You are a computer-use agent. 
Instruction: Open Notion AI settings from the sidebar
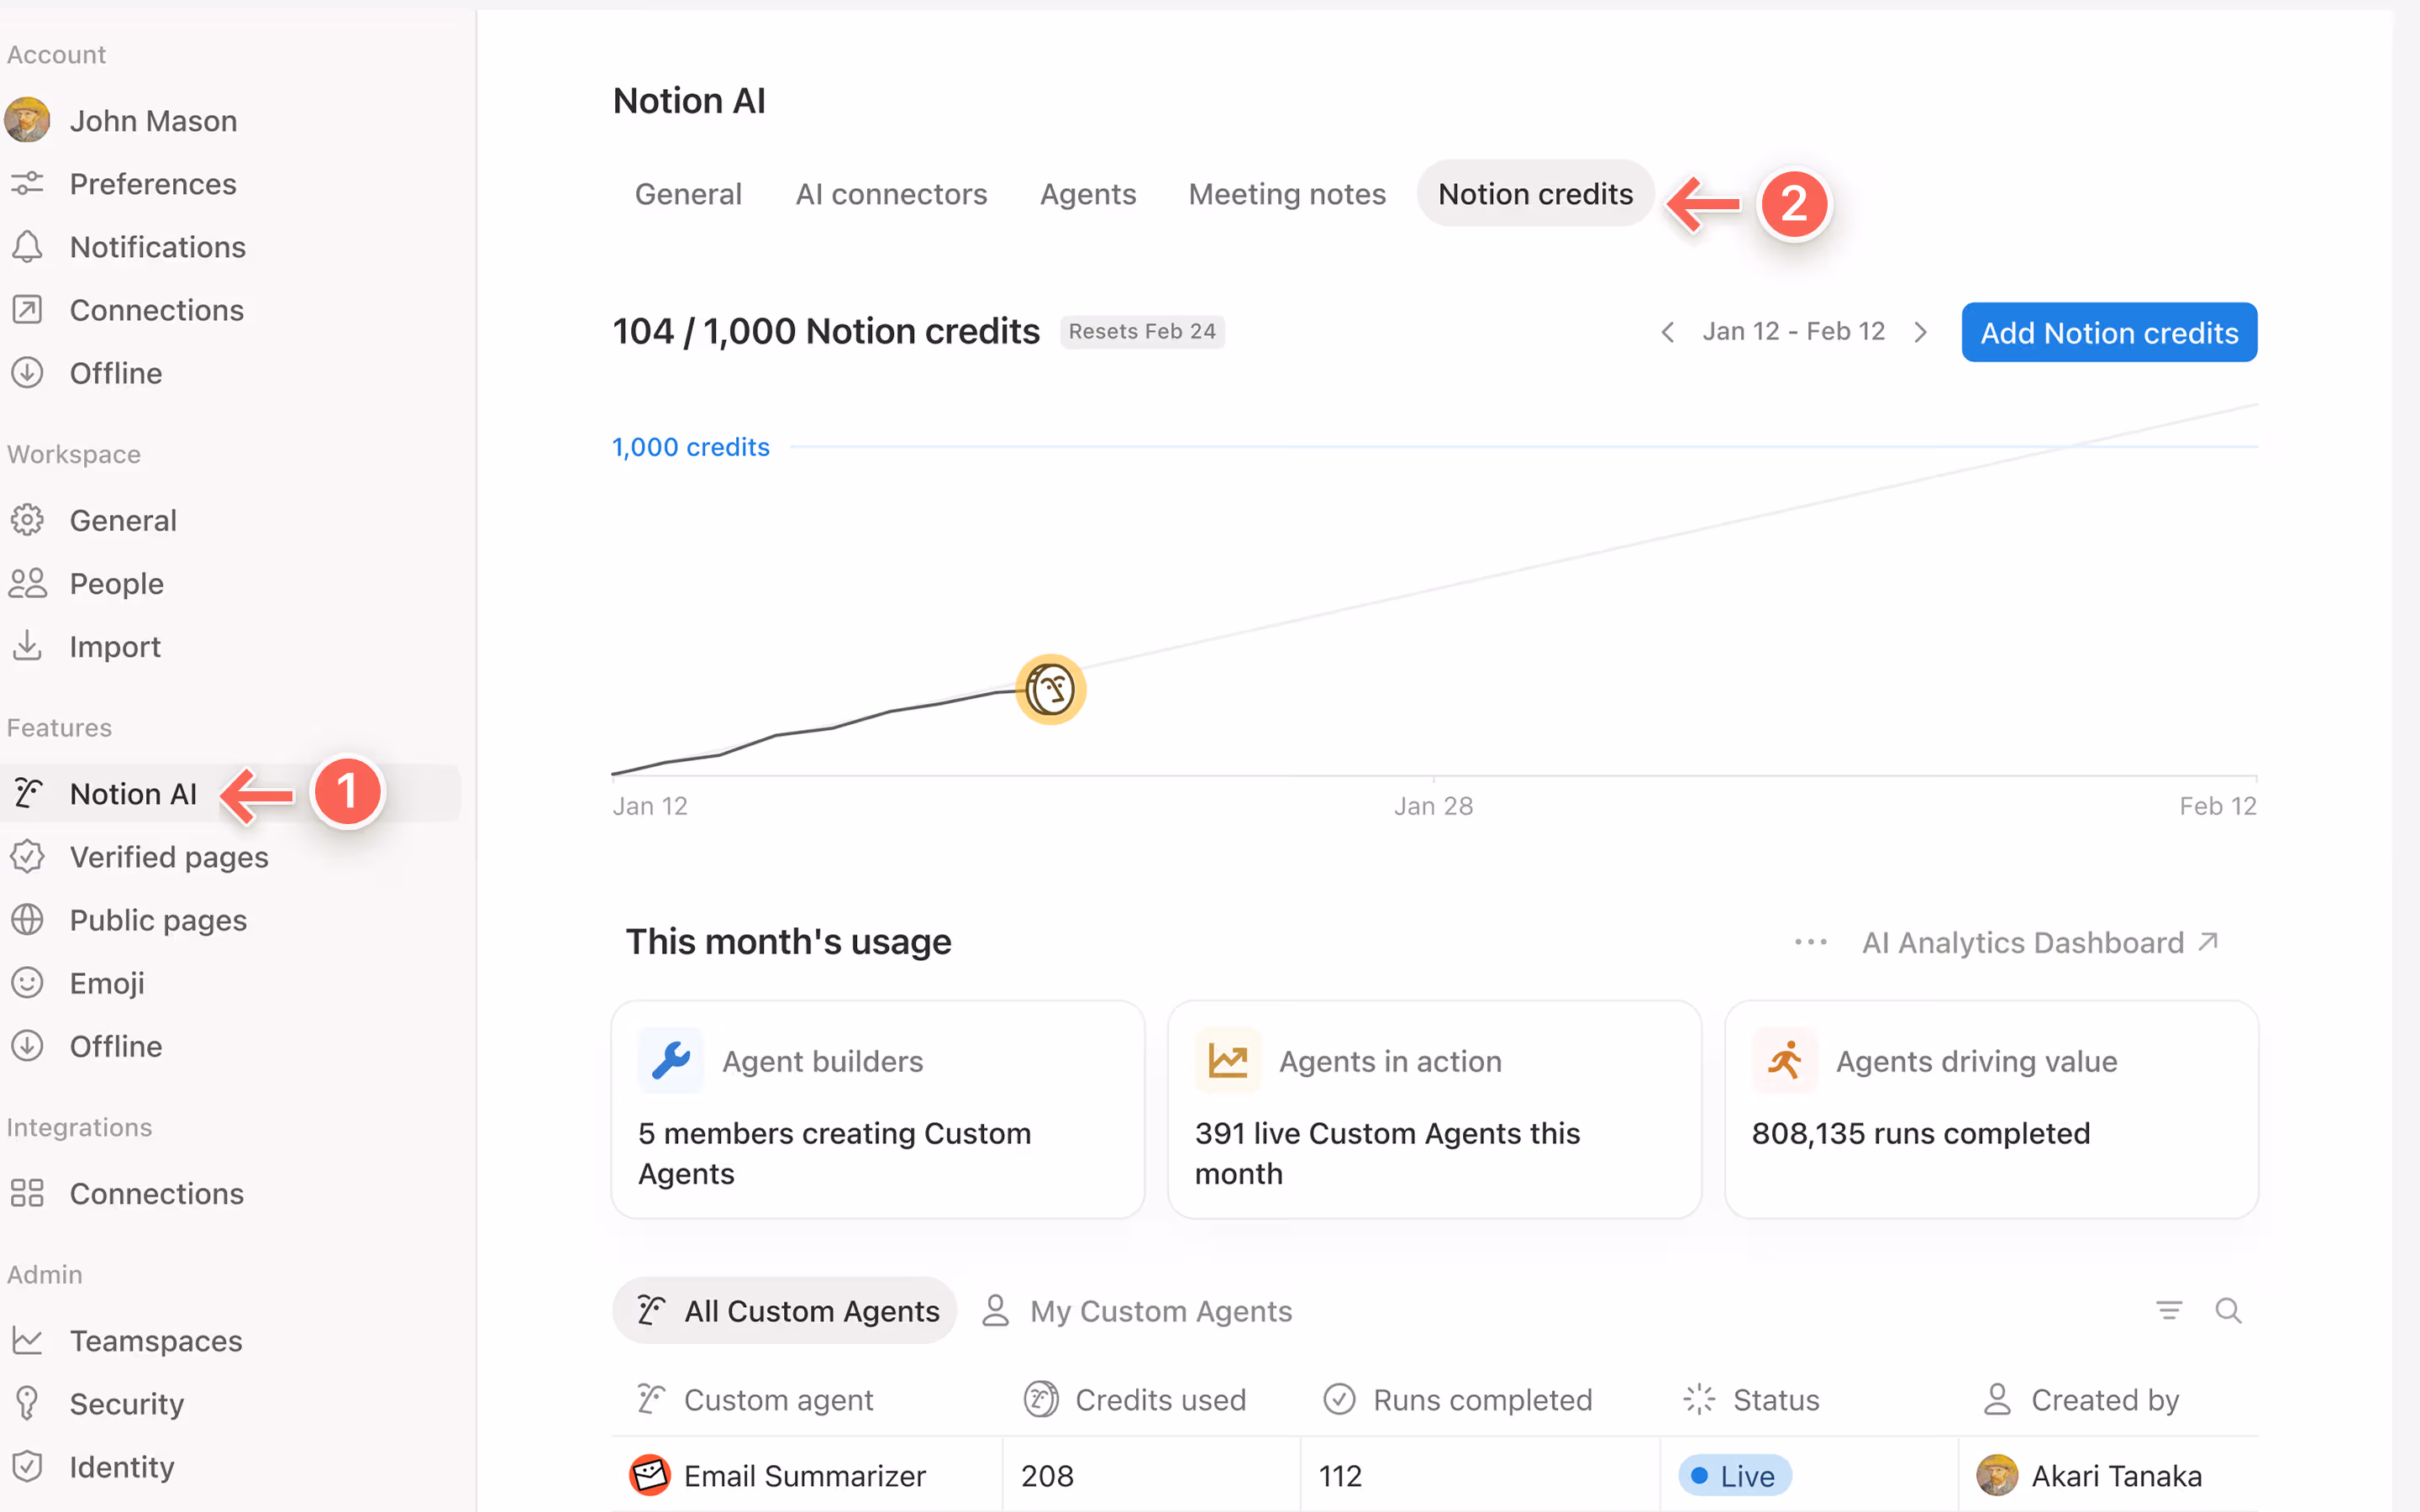coord(133,793)
